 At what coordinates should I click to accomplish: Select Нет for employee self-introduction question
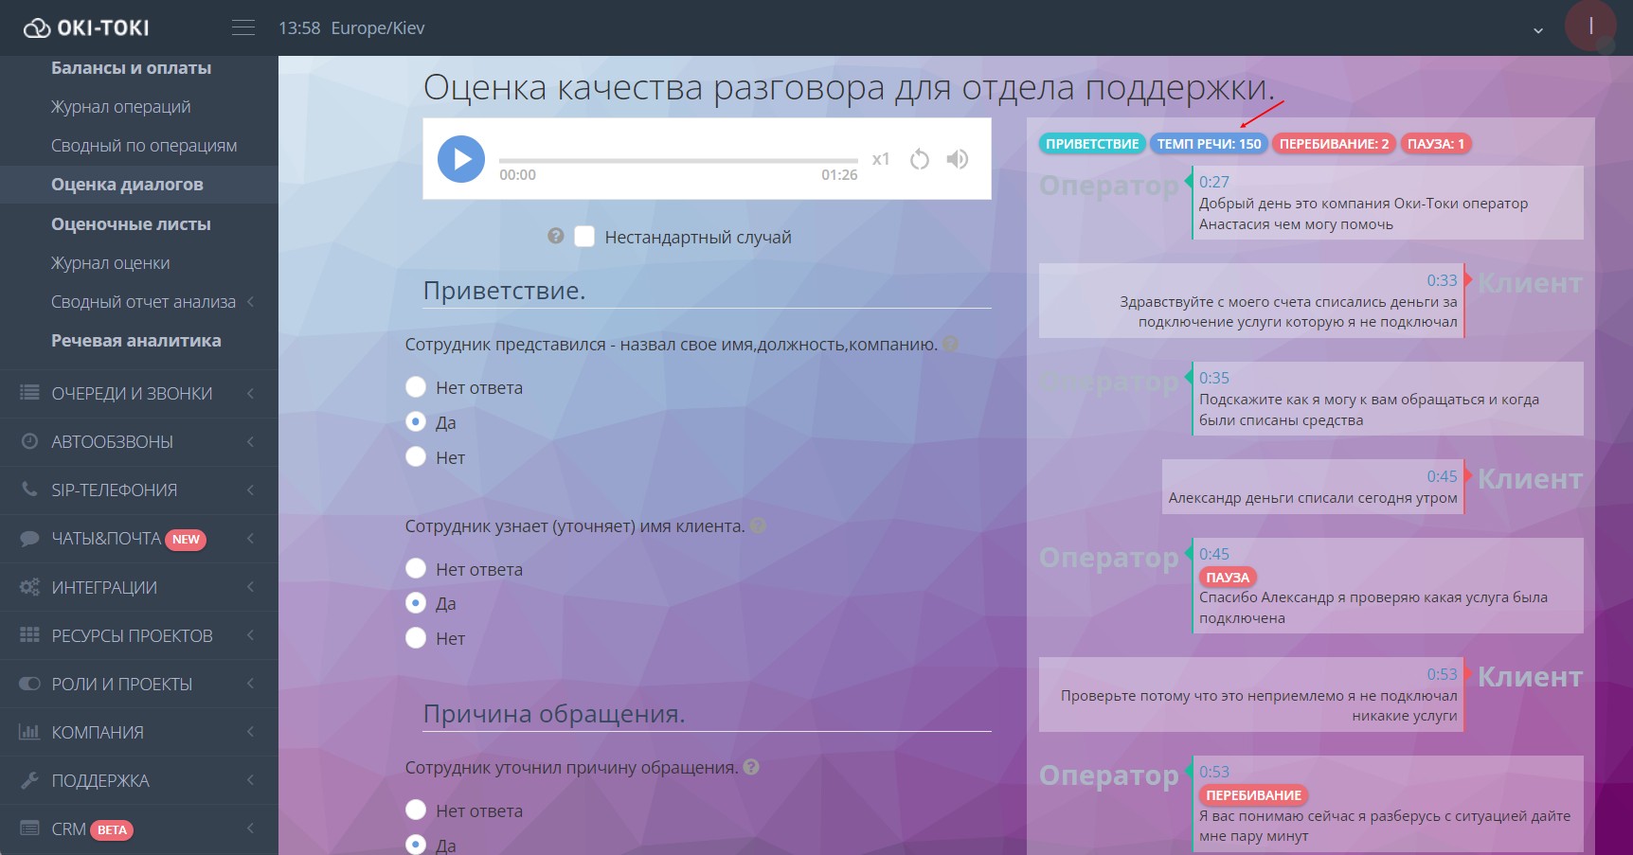[x=416, y=456]
